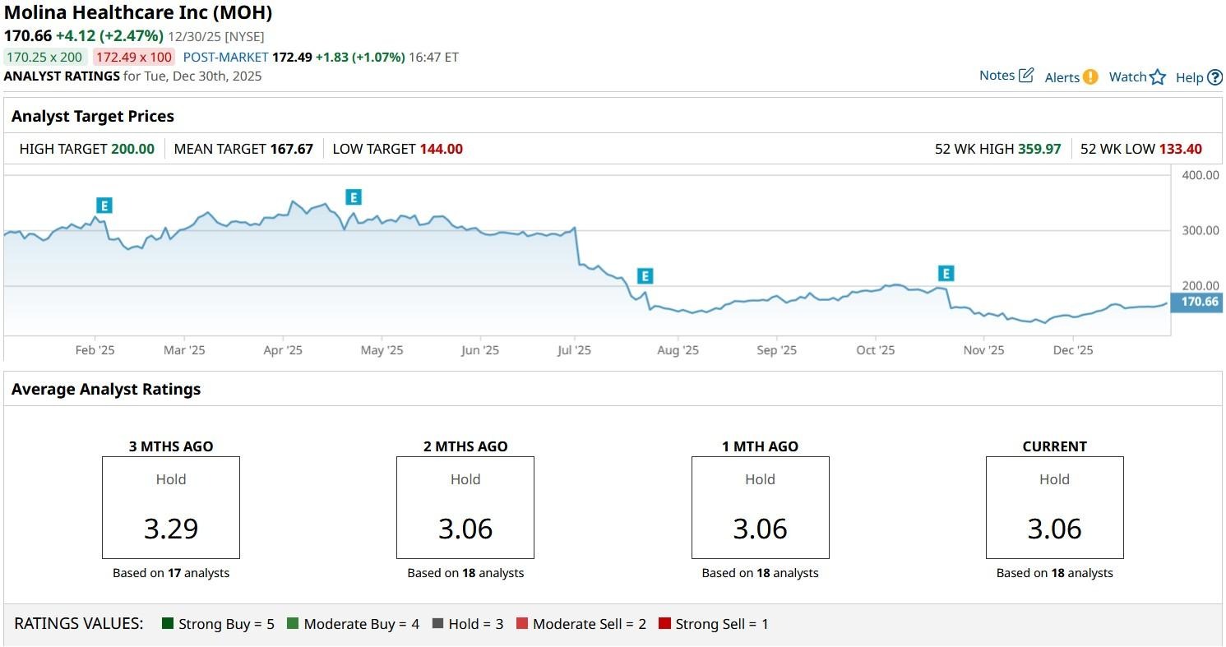
Task: Select the 3 MTHS AGO rating box
Action: pos(171,508)
